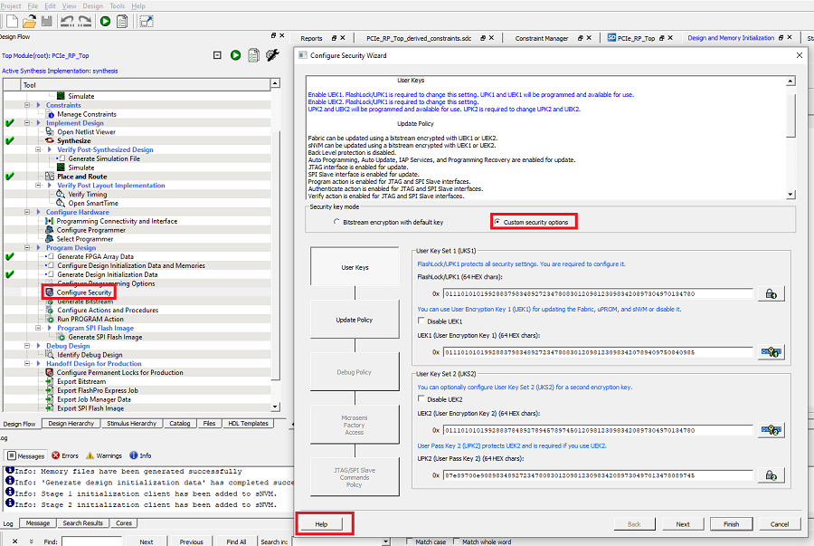Click the UPK2 lock icon button
814x546 pixels.
click(771, 475)
